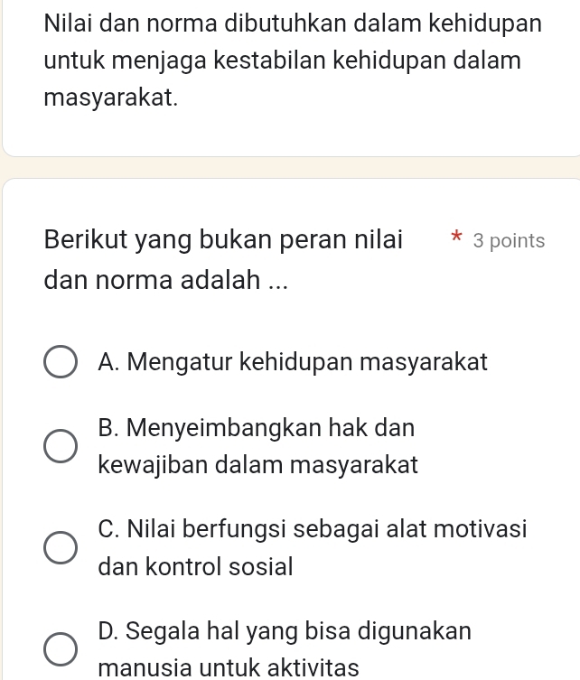This screenshot has width=580, height=680.
Task: Click line 'Nilai dan norma dibutuhkan dalam kehidupan'
Action: click(293, 23)
